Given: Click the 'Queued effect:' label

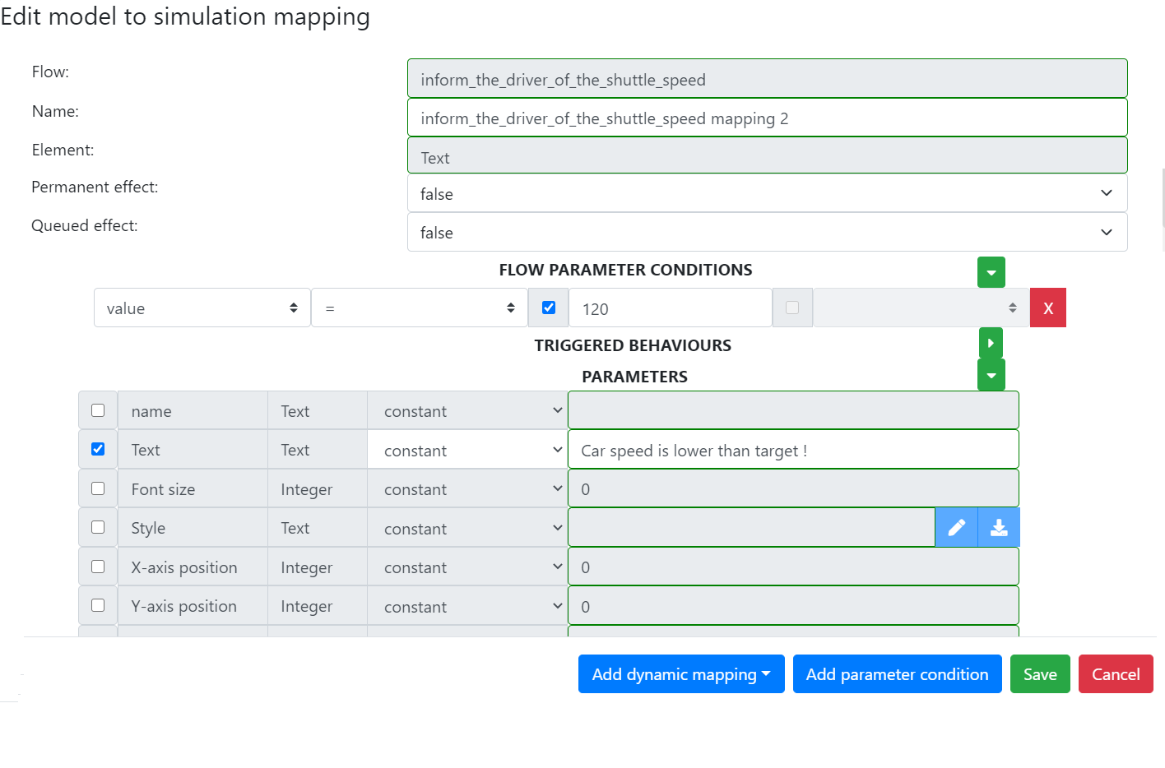Looking at the screenshot, I should coord(85,225).
